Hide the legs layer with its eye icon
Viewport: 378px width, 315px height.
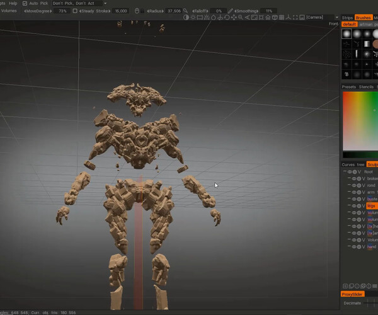point(354,206)
